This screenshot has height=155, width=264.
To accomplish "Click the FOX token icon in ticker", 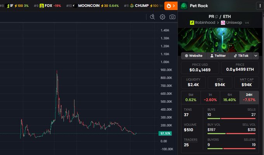I will (42, 6).
